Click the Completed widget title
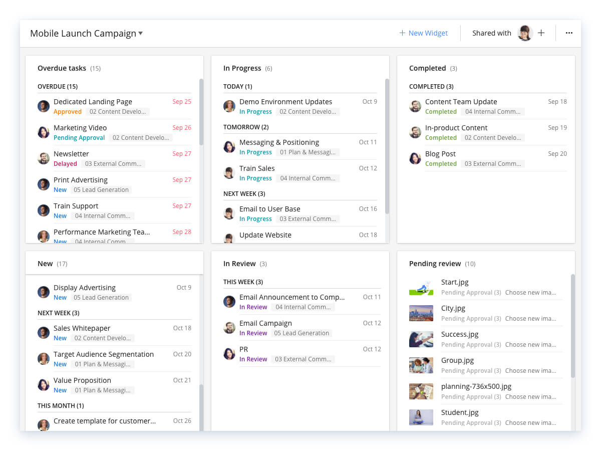Image resolution: width=601 pixels, height=451 pixels. (x=427, y=68)
